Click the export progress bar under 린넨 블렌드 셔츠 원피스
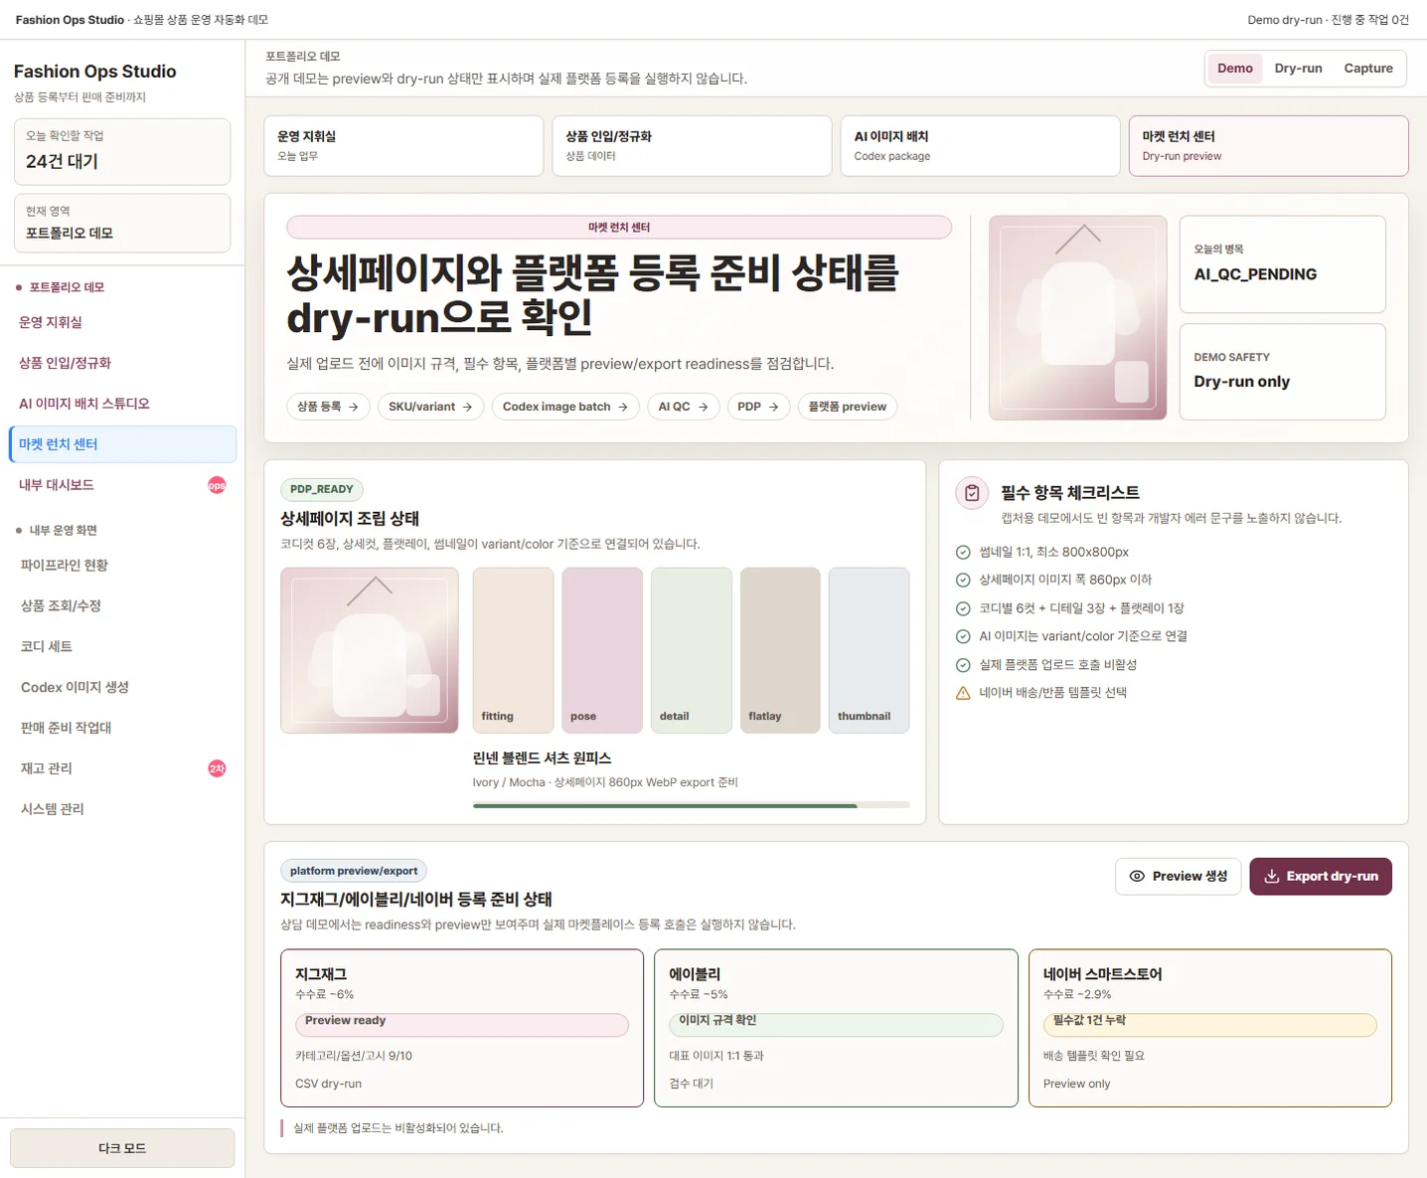Viewport: 1427px width, 1178px height. 691,805
